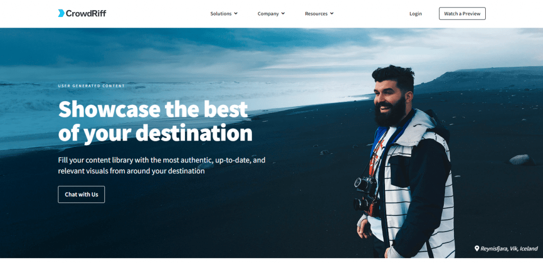This screenshot has height=263, width=543.
Task: Click the Watch a Preview button
Action: coord(462,13)
